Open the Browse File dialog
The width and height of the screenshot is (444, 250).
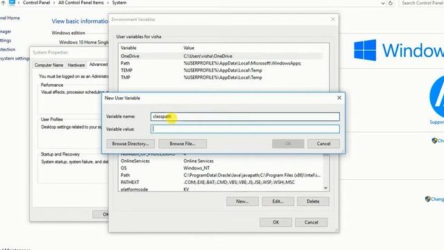tap(182, 144)
